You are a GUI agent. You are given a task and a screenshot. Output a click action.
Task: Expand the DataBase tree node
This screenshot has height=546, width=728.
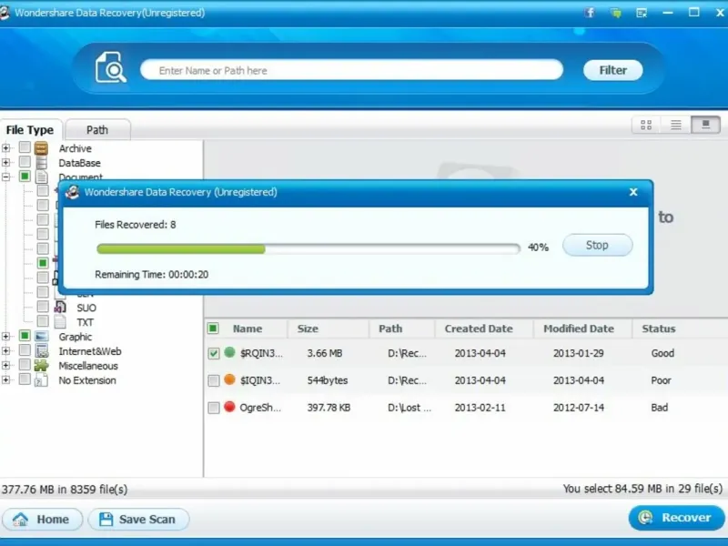click(5, 163)
